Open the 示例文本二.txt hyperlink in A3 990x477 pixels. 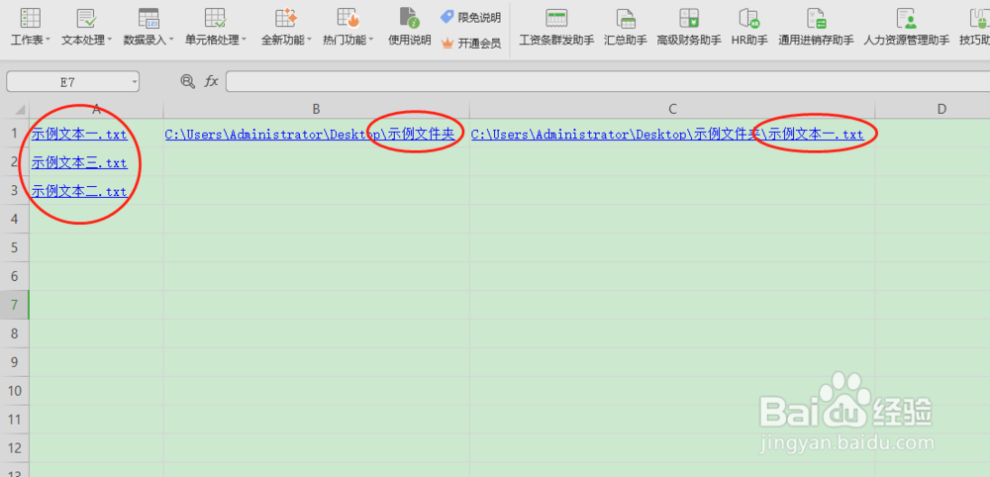pos(79,191)
